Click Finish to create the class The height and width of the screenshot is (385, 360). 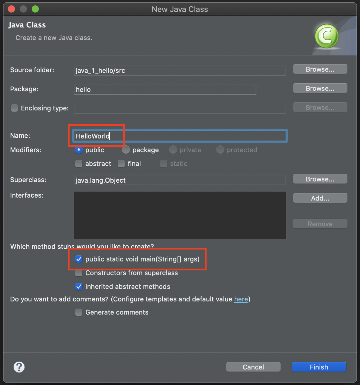[x=319, y=367]
